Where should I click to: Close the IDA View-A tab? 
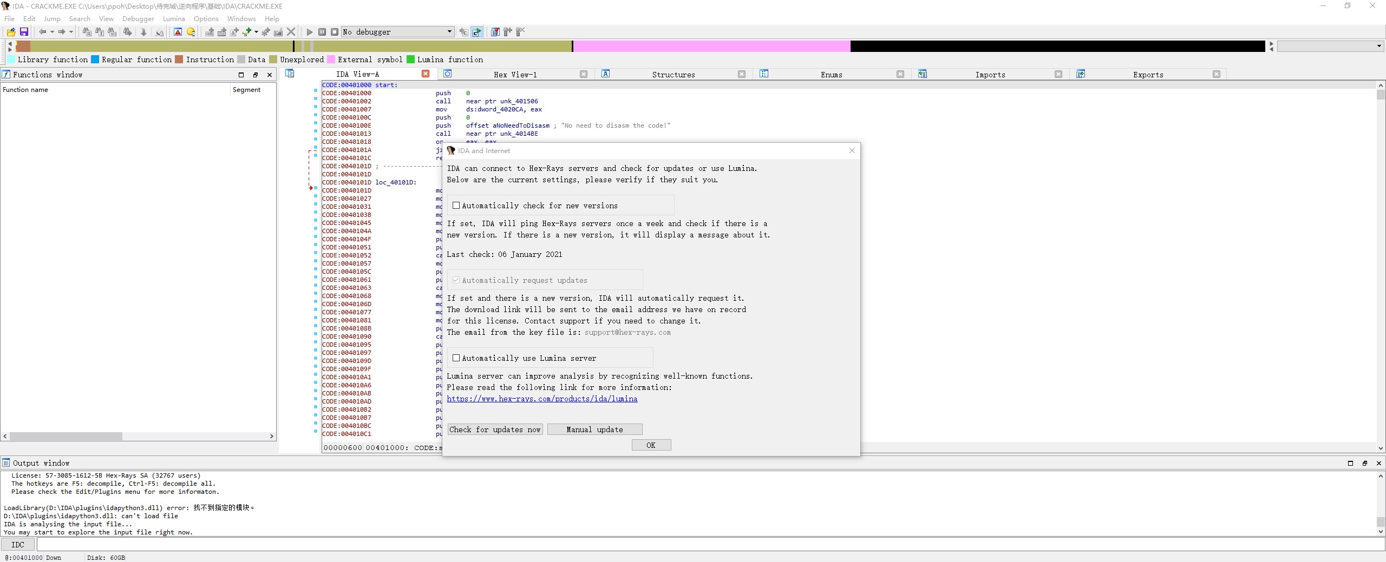(426, 74)
